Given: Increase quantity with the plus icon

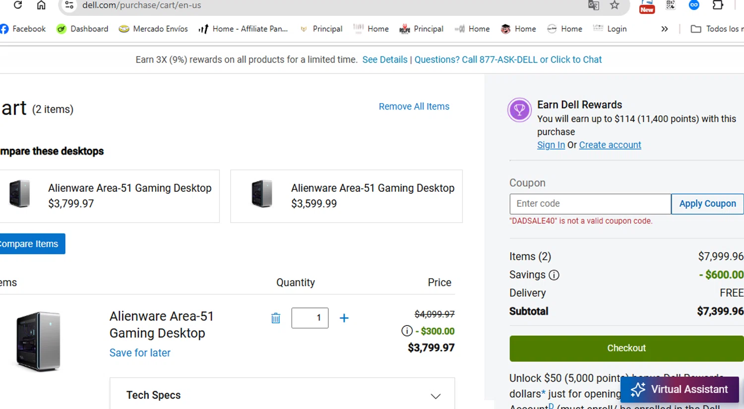Looking at the screenshot, I should point(344,318).
